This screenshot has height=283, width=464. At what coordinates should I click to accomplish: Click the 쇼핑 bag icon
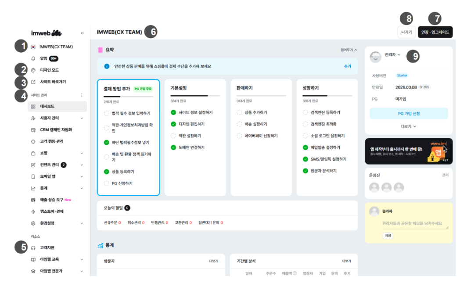(x=33, y=153)
